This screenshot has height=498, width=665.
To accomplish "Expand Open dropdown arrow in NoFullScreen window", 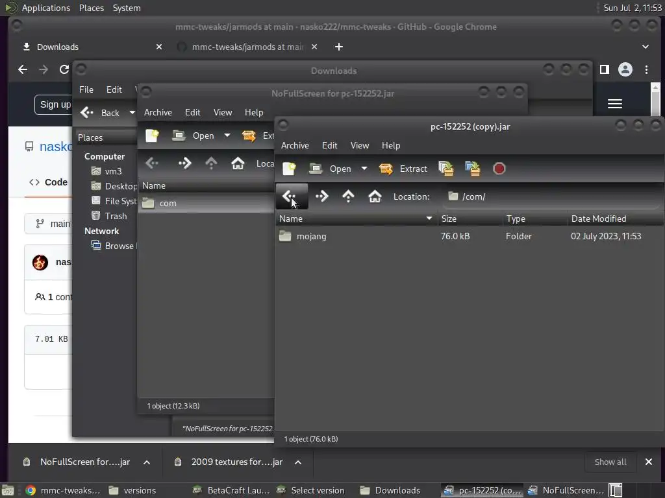I will tap(227, 136).
